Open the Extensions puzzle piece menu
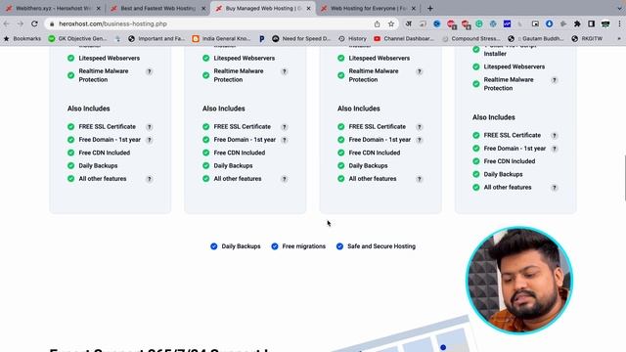Viewport: 626px width, 352px height. [x=577, y=23]
